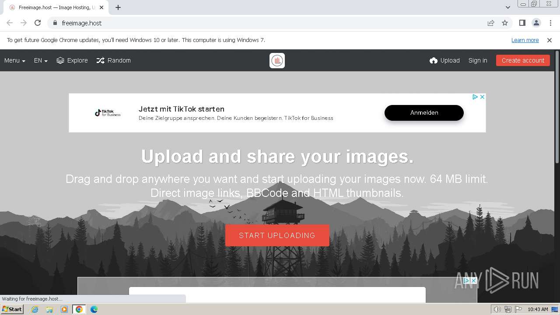The image size is (560, 315).
Task: Close the Freeimage.host tab
Action: (101, 7)
